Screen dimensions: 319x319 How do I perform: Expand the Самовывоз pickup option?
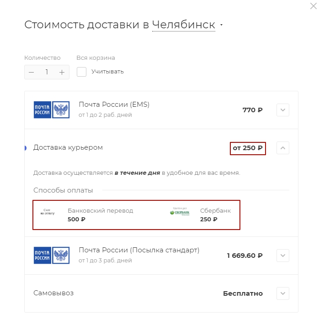click(x=283, y=293)
